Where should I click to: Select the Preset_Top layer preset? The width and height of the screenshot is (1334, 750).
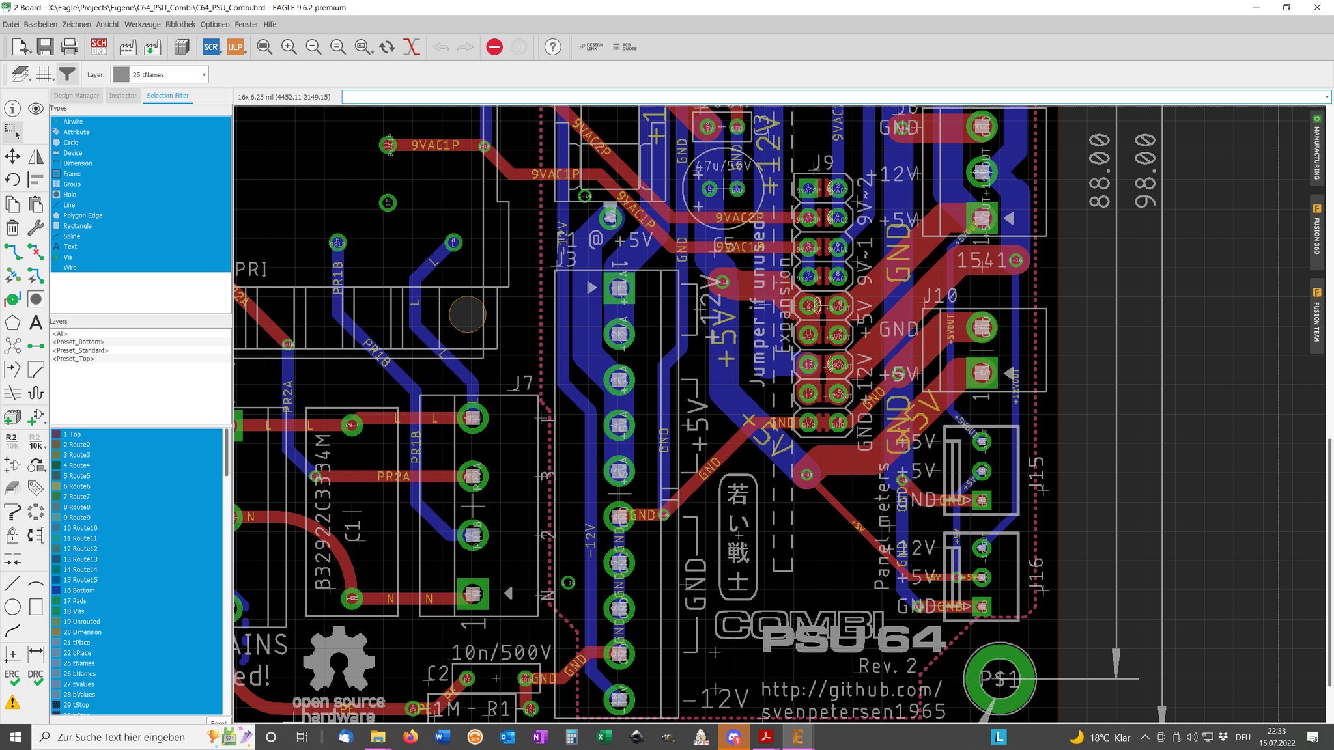(74, 359)
